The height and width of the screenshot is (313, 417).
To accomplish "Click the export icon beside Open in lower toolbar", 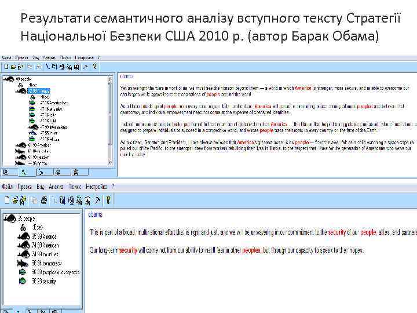I will (x=23, y=200).
